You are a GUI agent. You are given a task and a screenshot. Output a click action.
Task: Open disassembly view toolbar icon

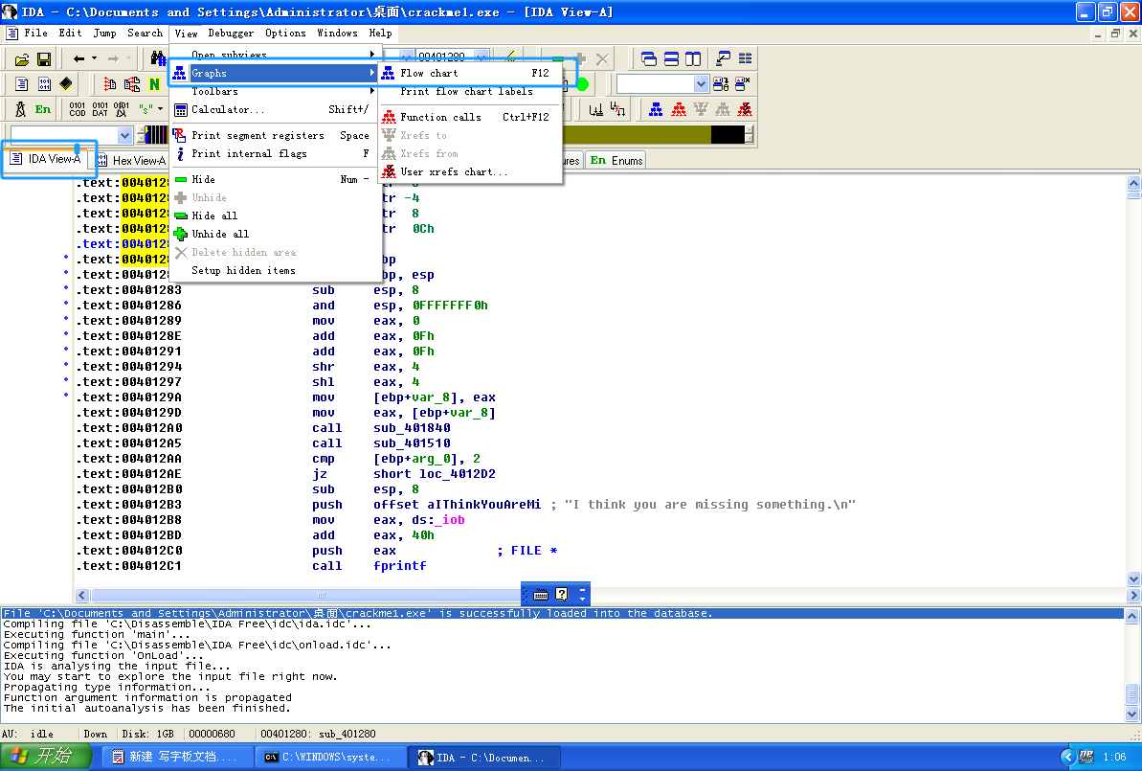coord(22,84)
